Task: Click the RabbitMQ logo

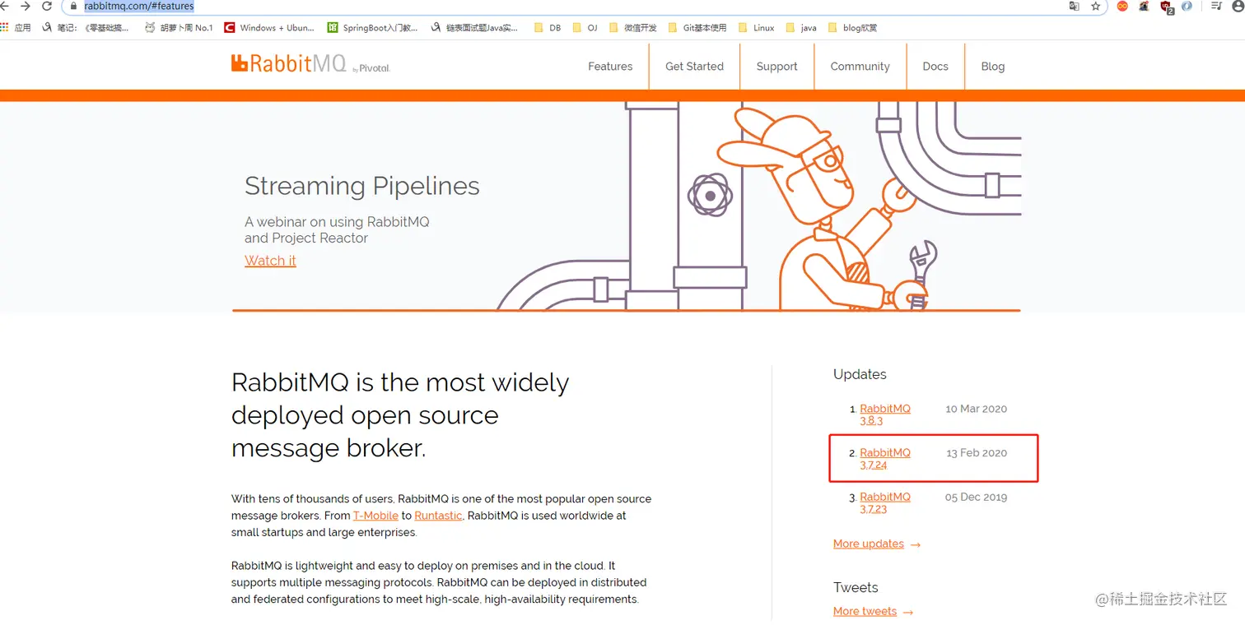Action: pos(310,64)
